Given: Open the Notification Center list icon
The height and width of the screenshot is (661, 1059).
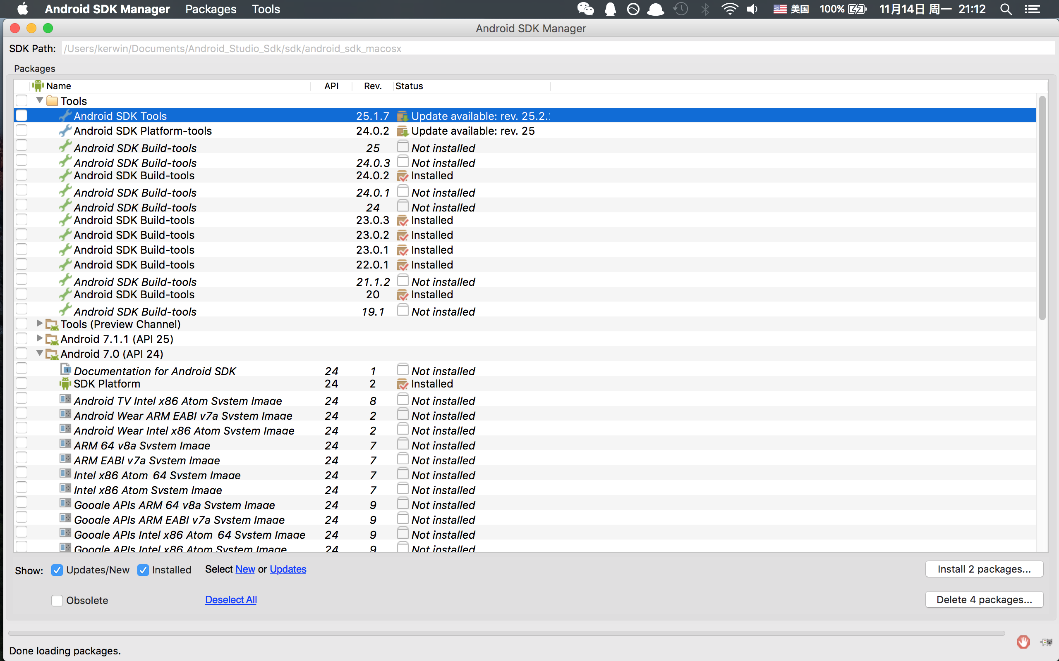Looking at the screenshot, I should pos(1033,9).
